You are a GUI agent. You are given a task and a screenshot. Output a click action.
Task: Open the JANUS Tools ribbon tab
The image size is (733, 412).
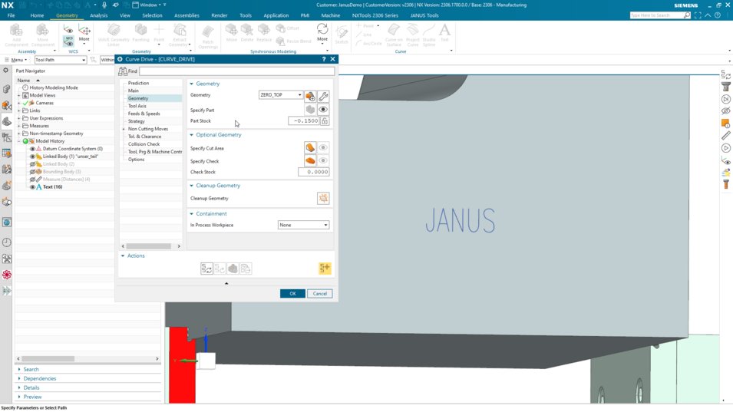point(424,15)
